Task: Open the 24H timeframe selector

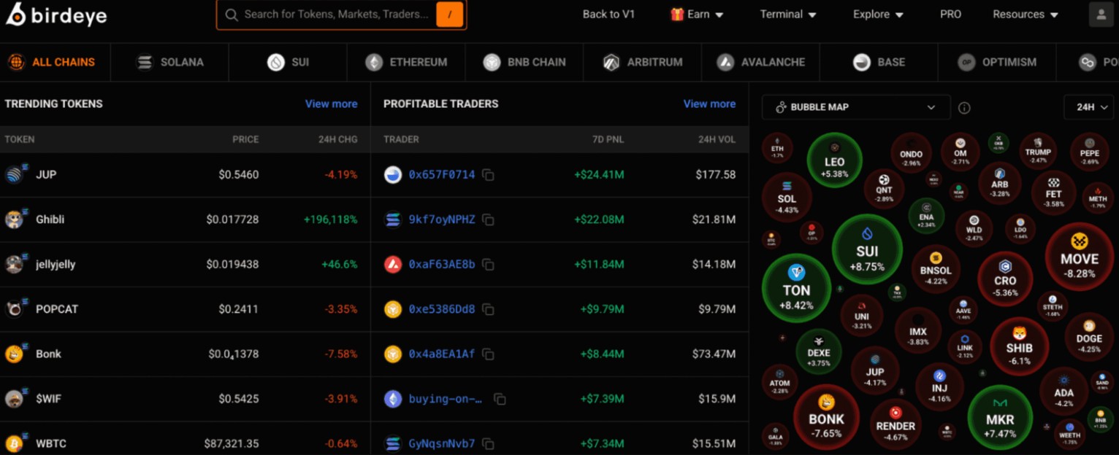Action: coord(1089,107)
